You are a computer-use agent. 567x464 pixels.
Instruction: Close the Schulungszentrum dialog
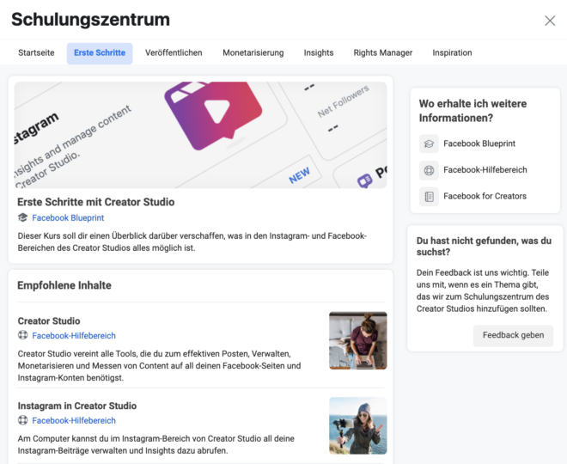click(550, 21)
